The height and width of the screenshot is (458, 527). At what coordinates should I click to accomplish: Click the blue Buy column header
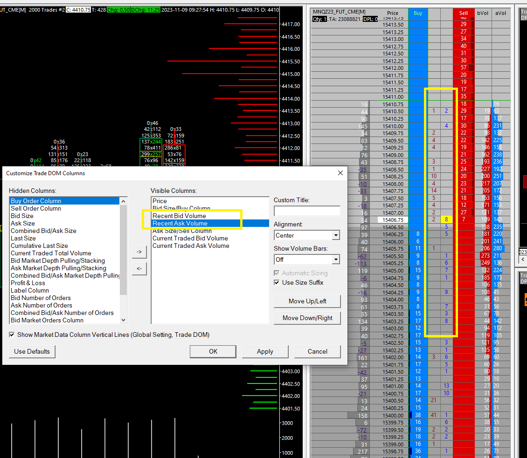(x=418, y=13)
